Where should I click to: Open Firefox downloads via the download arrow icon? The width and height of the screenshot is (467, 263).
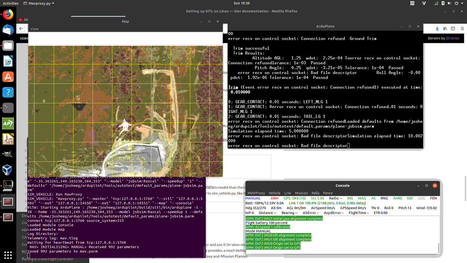coord(437,28)
